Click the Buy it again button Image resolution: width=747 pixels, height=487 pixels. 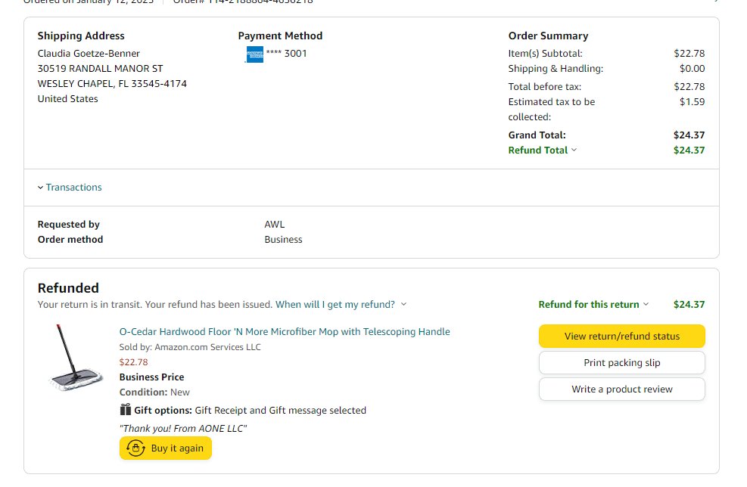pos(165,448)
